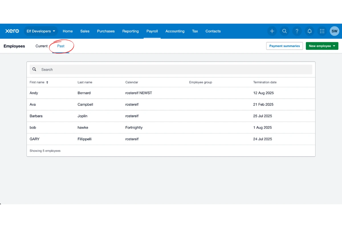Screen dimensions: 342x228
Task: Select the Fillippelli last name cell
Action: pos(84,139)
